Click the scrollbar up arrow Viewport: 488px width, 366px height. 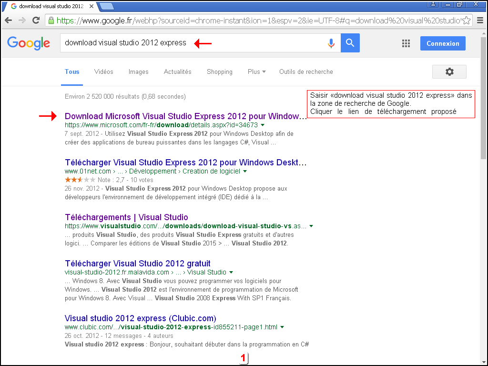[x=483, y=34]
